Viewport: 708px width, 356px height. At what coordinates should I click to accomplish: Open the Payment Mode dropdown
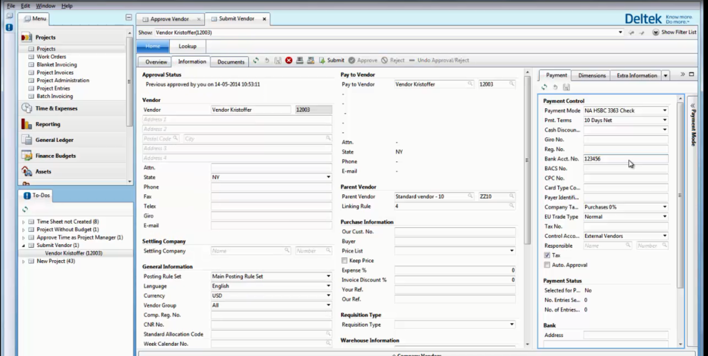(665, 111)
